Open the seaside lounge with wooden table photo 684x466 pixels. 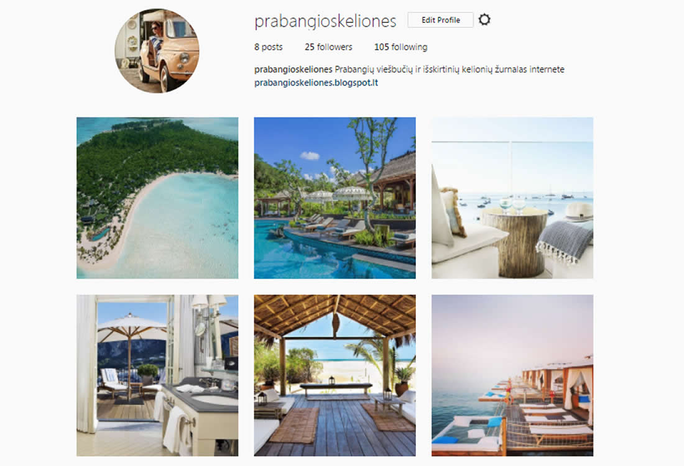tap(512, 198)
